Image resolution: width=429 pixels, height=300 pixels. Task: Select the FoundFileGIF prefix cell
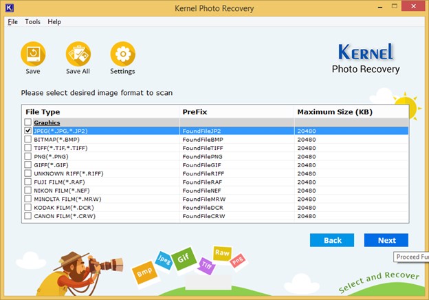tap(237, 165)
